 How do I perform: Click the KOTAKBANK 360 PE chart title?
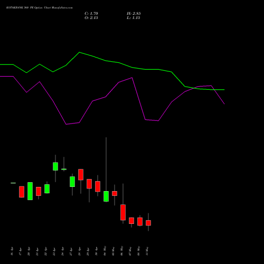pyautogui.click(x=40, y=7)
